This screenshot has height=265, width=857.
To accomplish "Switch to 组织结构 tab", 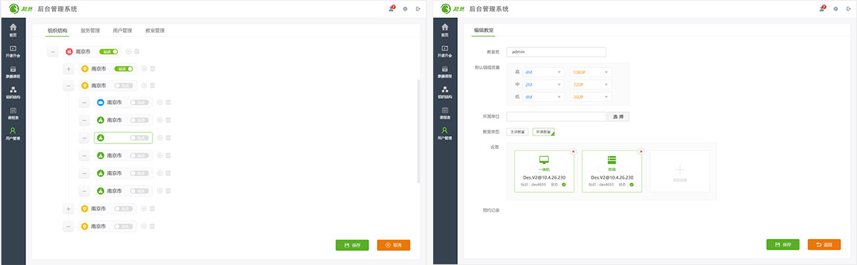I will click(x=57, y=31).
